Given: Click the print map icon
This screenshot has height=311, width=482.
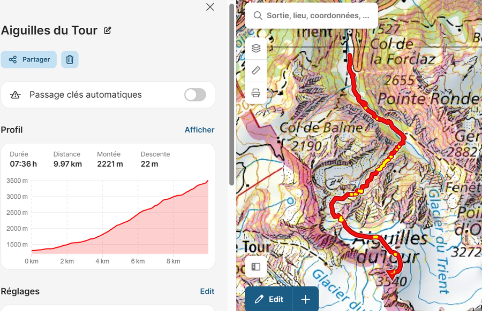Looking at the screenshot, I should (256, 93).
